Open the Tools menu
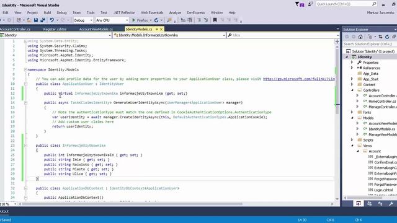Viewport: 397px width, 223px height. coord(91,12)
